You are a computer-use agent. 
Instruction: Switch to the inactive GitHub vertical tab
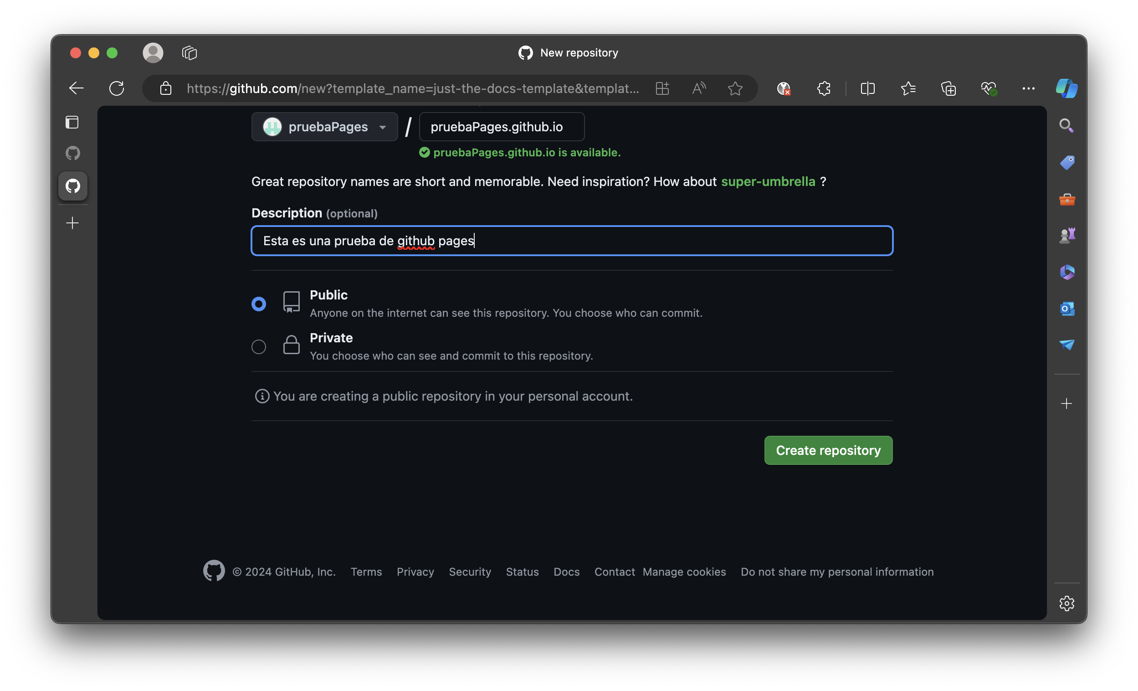72,153
